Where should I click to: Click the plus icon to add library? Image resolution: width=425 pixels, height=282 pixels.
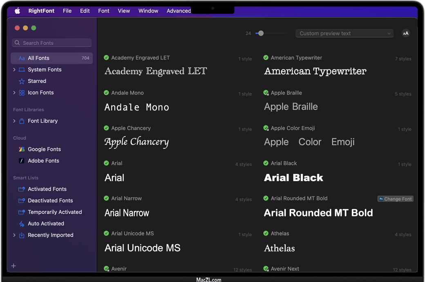(x=13, y=266)
